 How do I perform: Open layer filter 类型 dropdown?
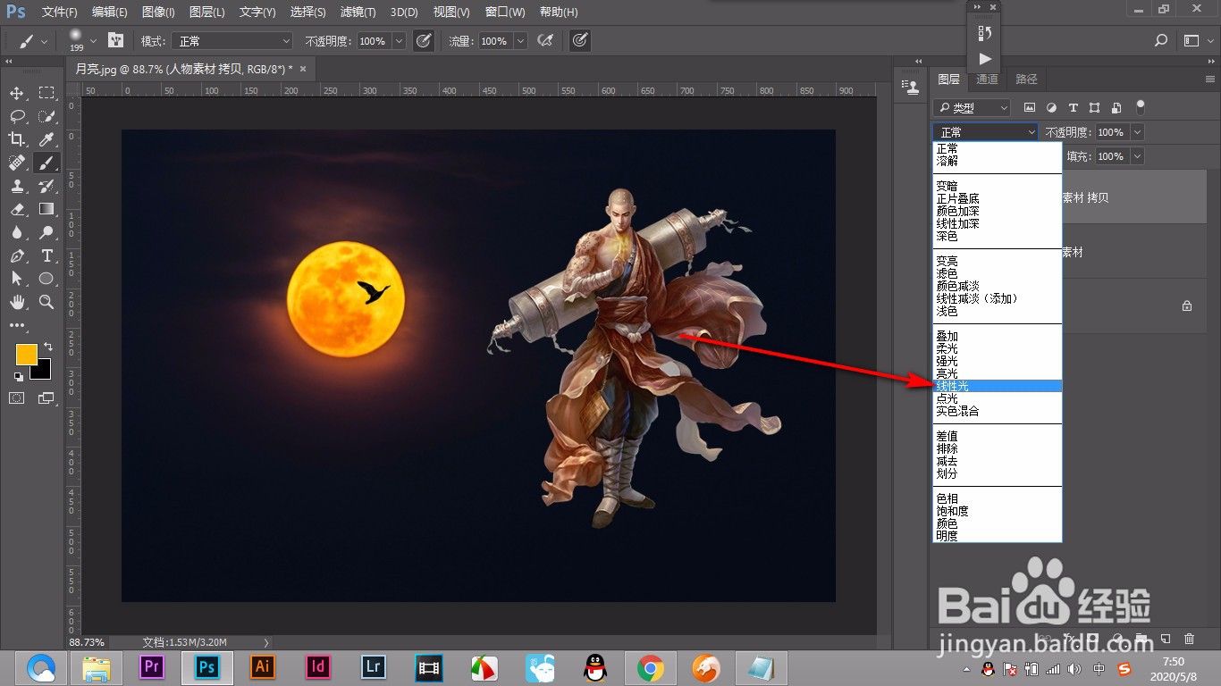(972, 108)
